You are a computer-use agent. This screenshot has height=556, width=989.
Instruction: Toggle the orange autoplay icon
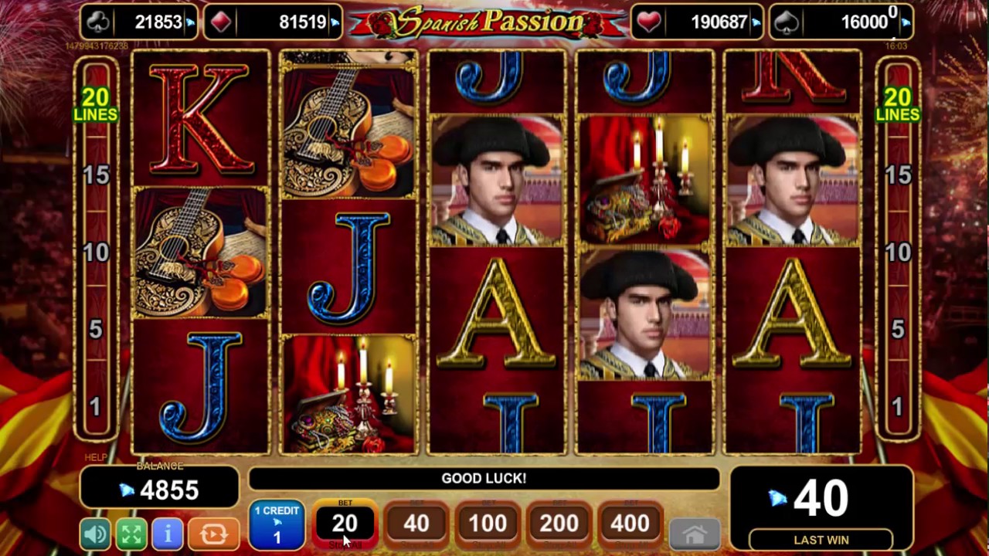pos(213,534)
